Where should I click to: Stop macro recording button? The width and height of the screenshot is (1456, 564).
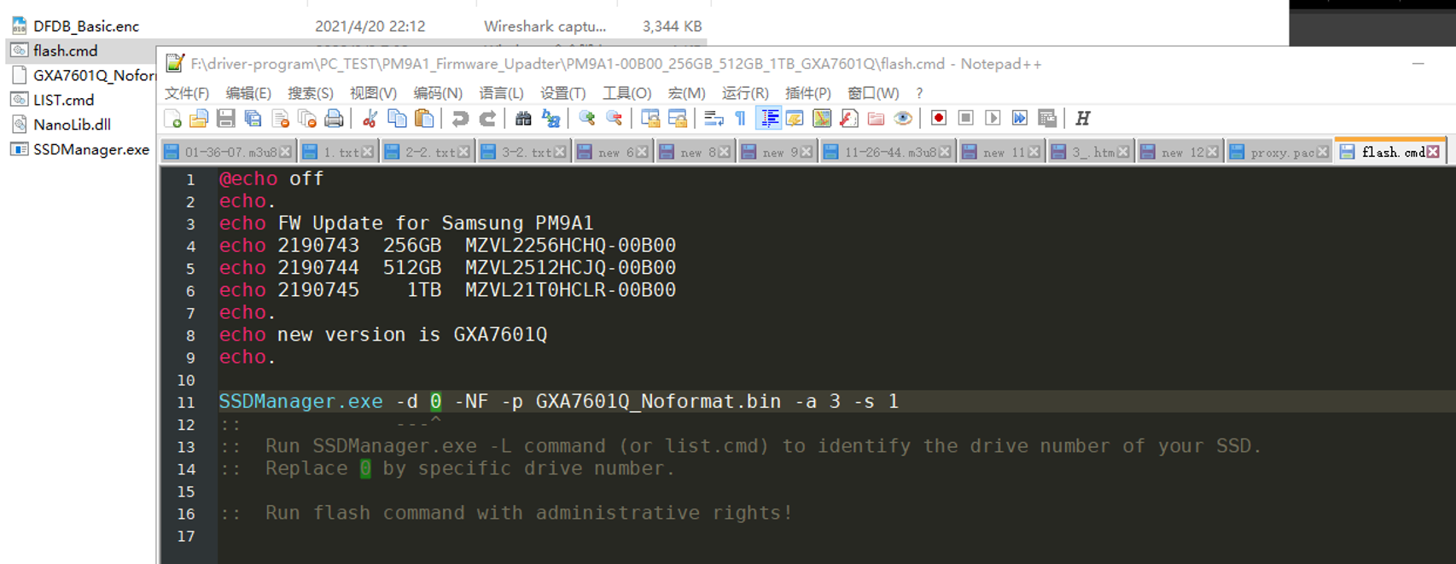[966, 119]
